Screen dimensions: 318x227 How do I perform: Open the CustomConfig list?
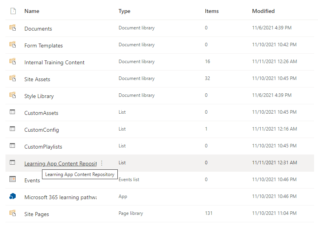point(42,130)
